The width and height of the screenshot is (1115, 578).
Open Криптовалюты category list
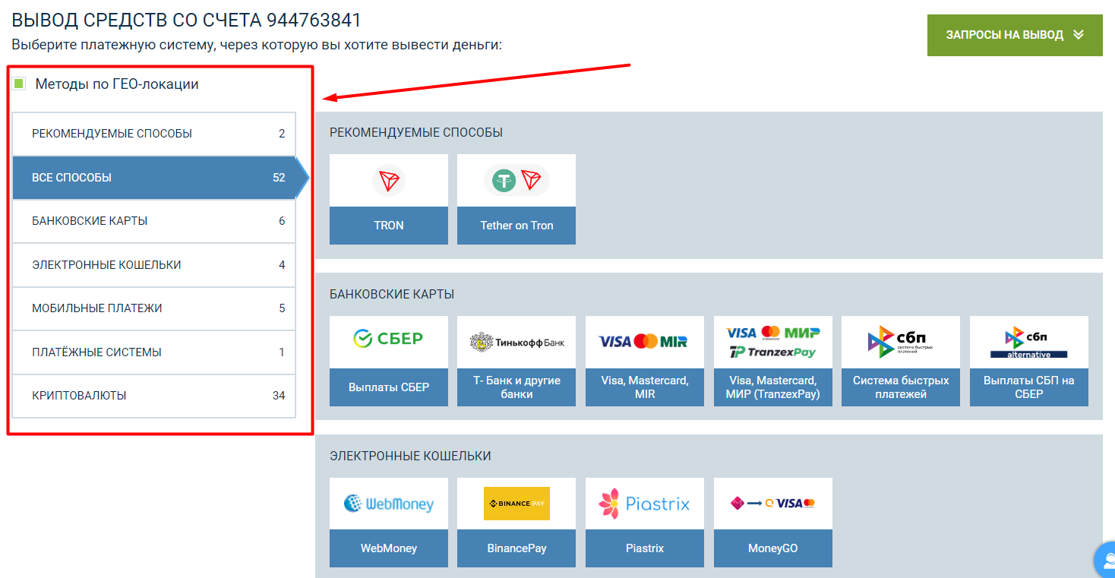click(x=153, y=396)
